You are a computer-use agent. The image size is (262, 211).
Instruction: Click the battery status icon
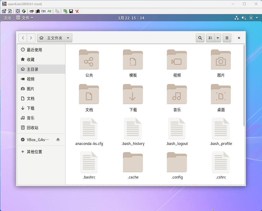[251, 18]
